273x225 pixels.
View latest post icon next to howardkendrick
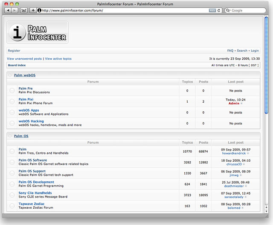[x=248, y=154]
